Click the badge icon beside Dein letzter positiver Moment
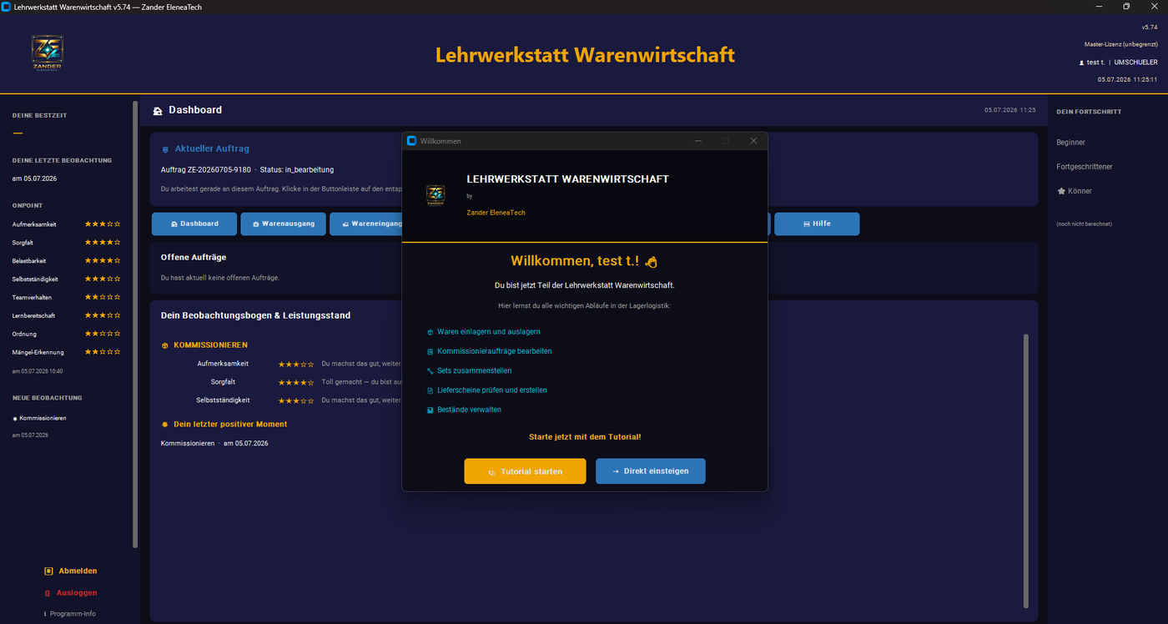 click(165, 424)
